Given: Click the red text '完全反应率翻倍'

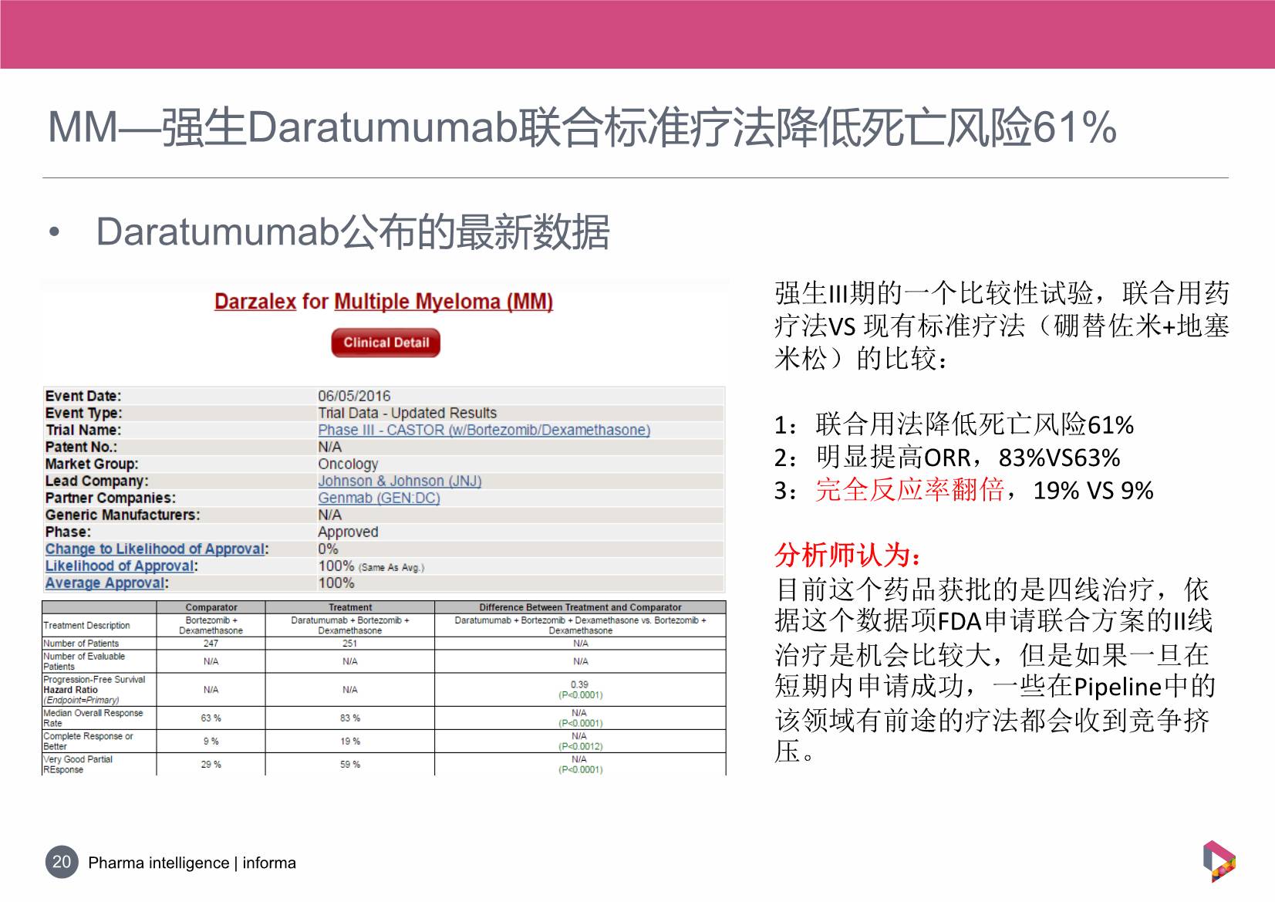Looking at the screenshot, I should [x=910, y=490].
